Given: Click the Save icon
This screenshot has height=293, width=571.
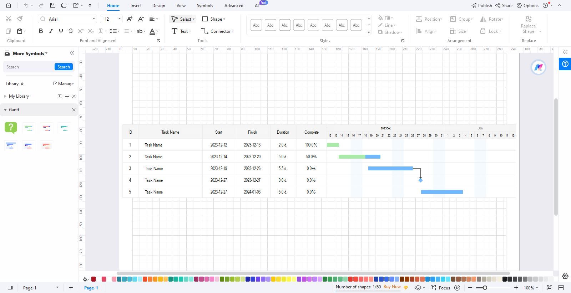Looking at the screenshot, I should (x=53, y=5).
